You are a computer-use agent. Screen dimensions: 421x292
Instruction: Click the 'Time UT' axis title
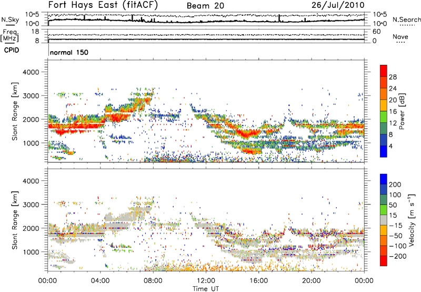point(206,289)
